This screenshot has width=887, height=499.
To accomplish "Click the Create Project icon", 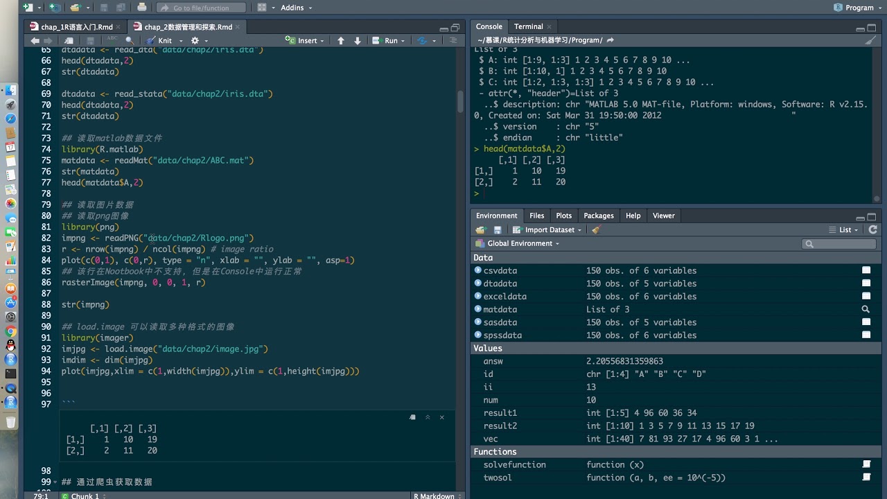I will point(54,8).
